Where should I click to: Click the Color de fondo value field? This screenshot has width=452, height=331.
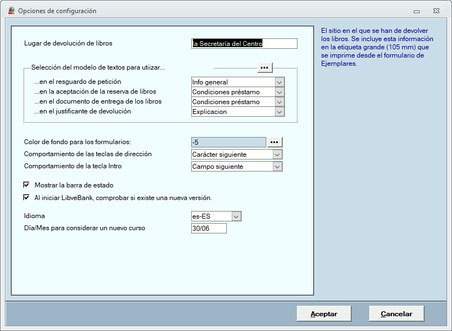coord(228,142)
